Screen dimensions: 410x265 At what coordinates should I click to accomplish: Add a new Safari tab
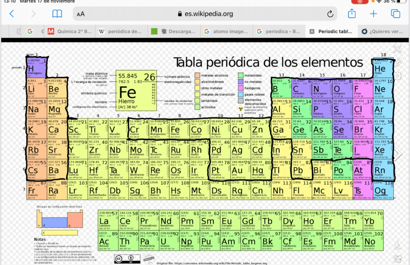tap(373, 14)
